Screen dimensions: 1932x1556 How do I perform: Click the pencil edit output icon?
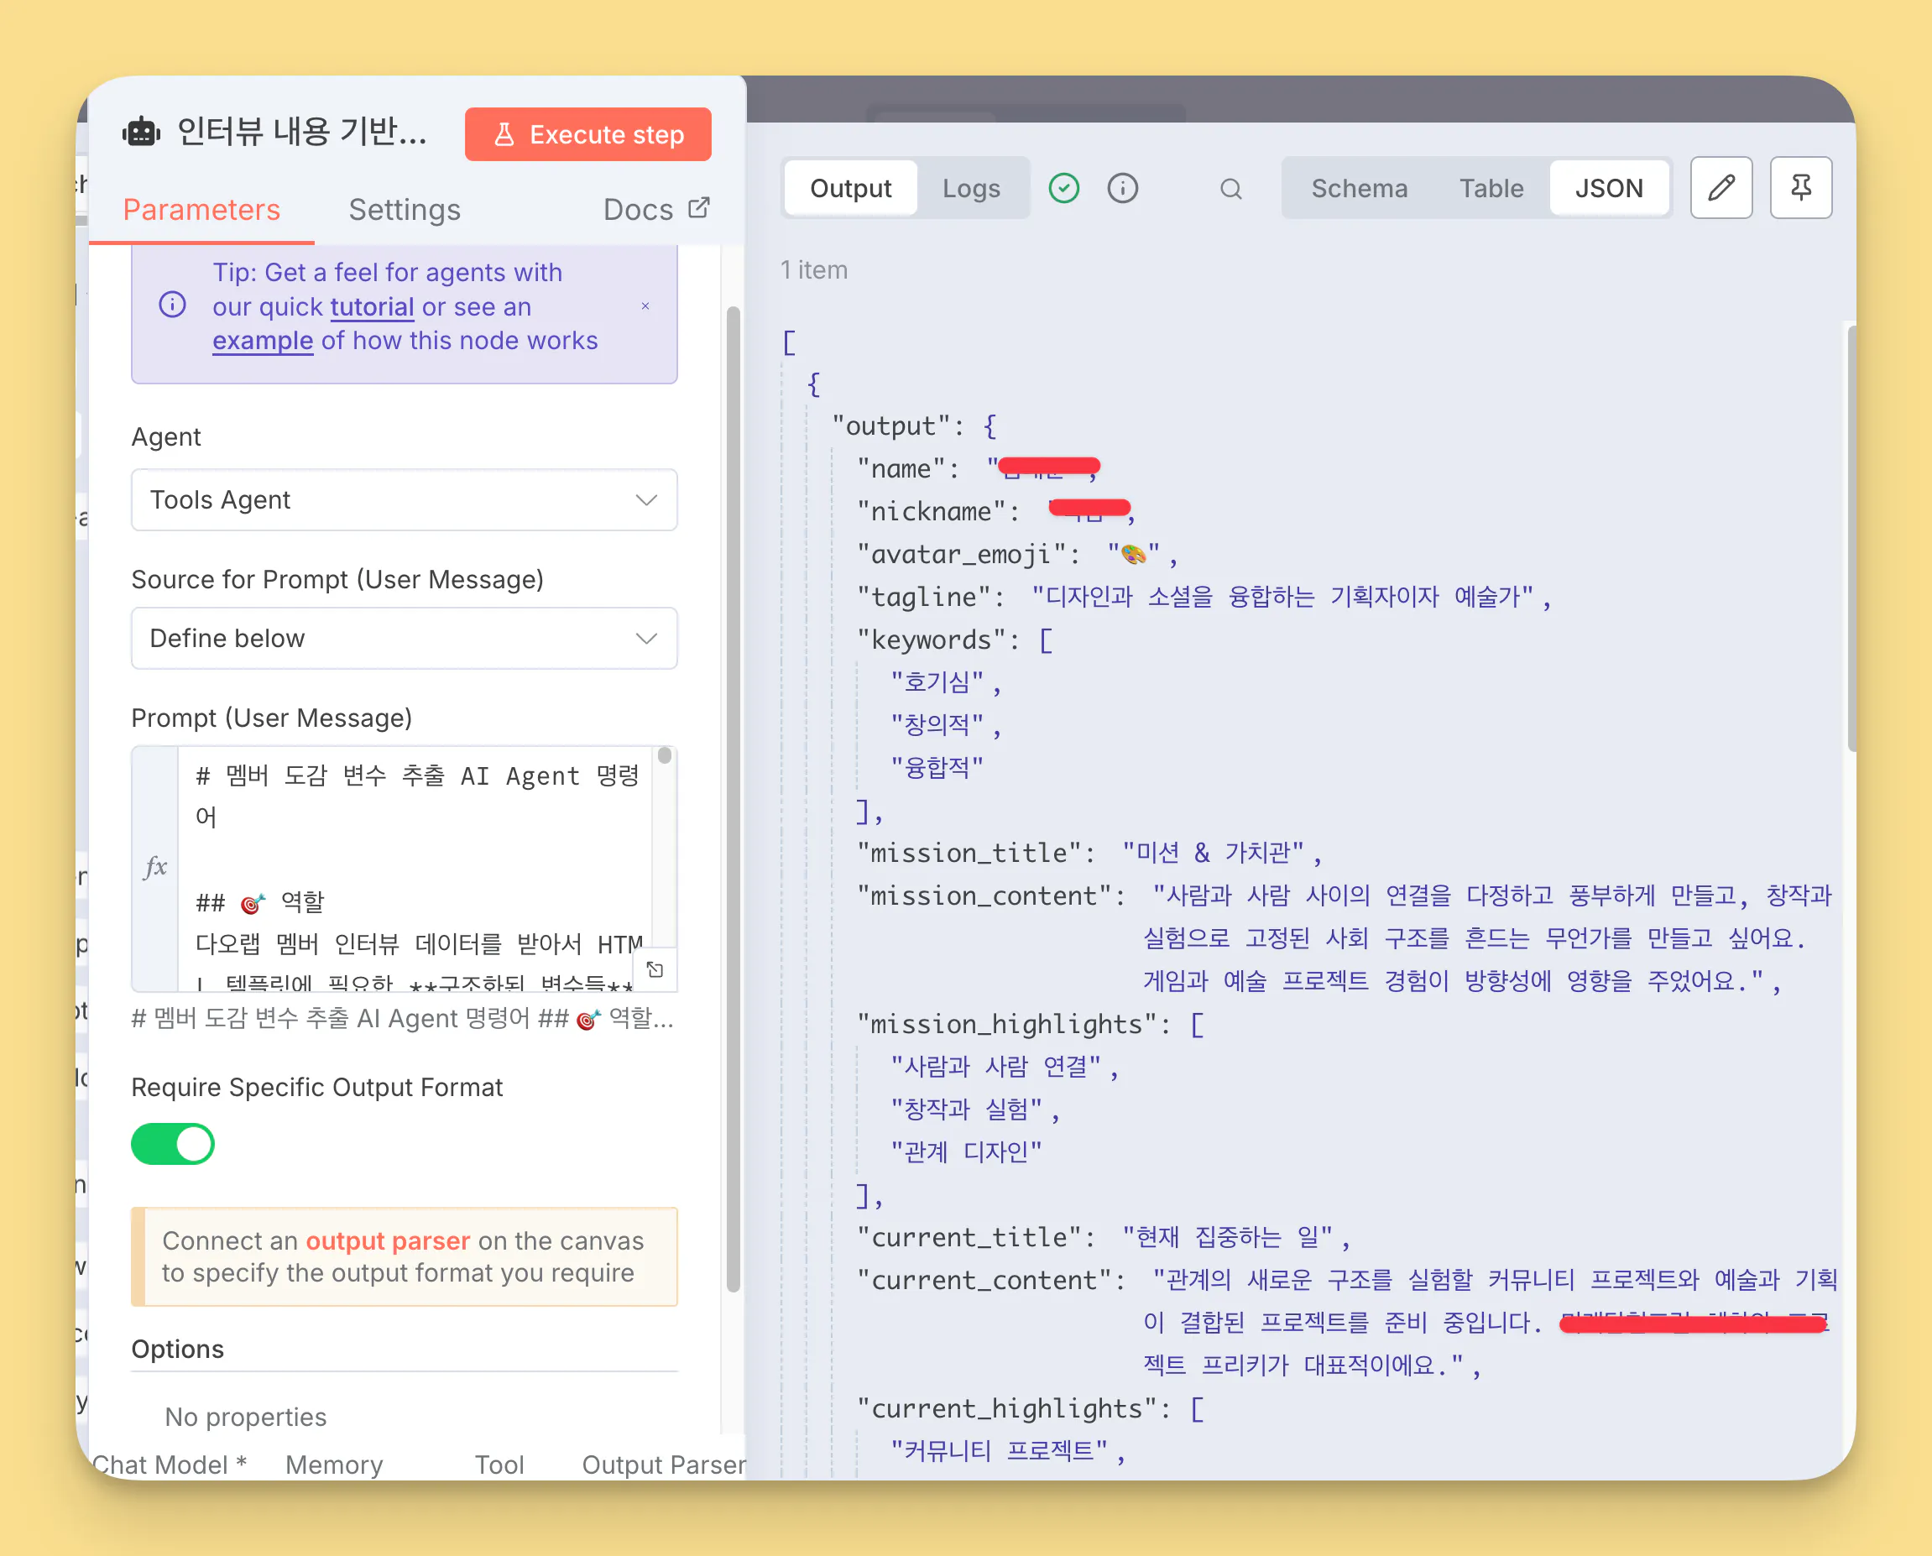[1720, 187]
